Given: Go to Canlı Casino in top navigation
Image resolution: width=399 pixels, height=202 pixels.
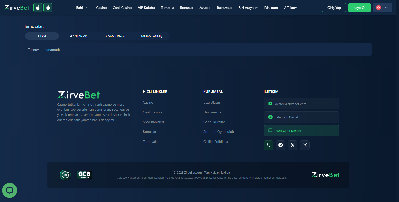Looking at the screenshot, I should click(x=122, y=8).
